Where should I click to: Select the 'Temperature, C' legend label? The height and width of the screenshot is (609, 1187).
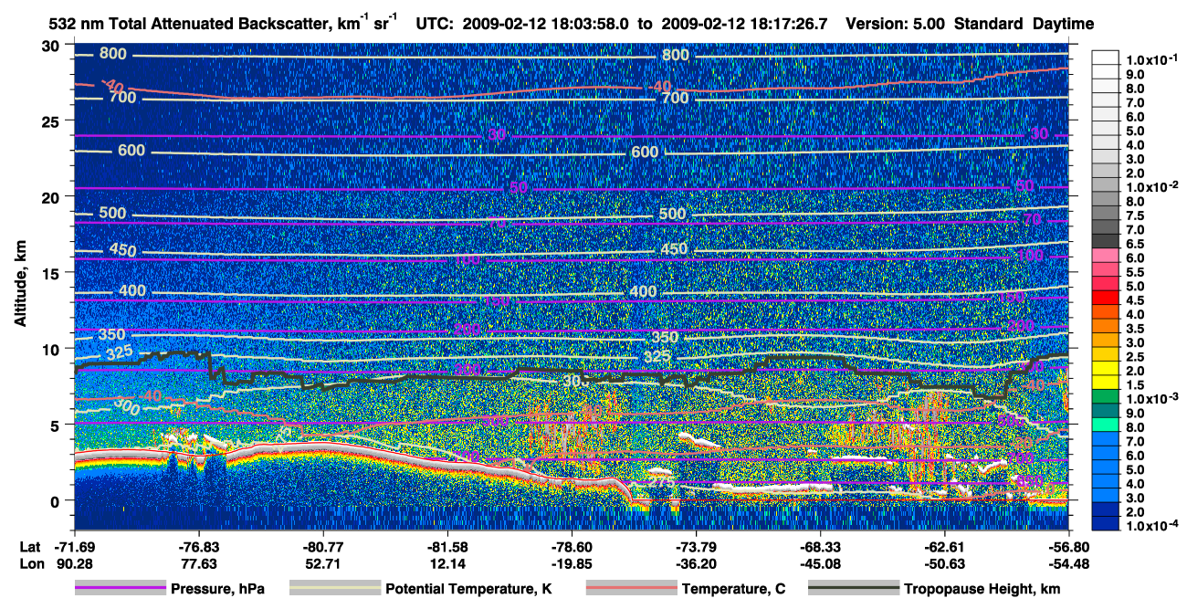coord(733,590)
